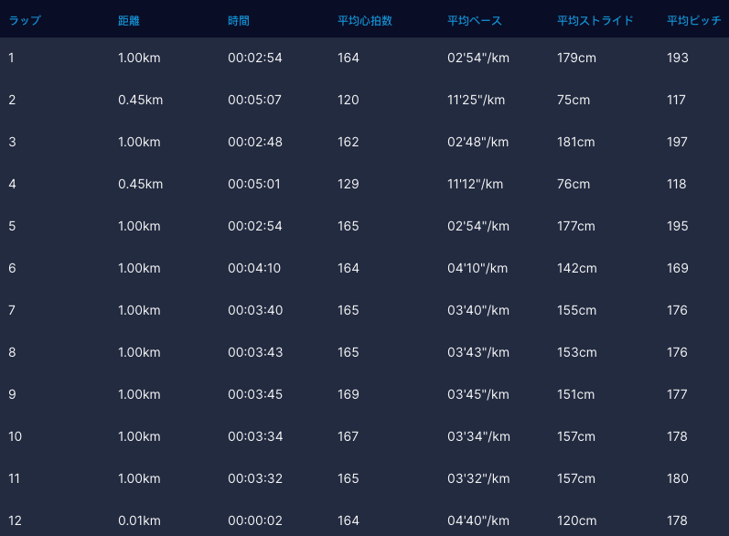729x536 pixels.
Task: Click the 0.01km distance cell
Action: click(x=139, y=520)
